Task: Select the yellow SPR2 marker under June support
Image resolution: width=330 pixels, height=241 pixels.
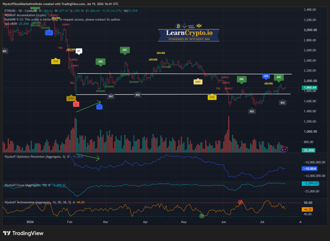Action: (x=212, y=97)
